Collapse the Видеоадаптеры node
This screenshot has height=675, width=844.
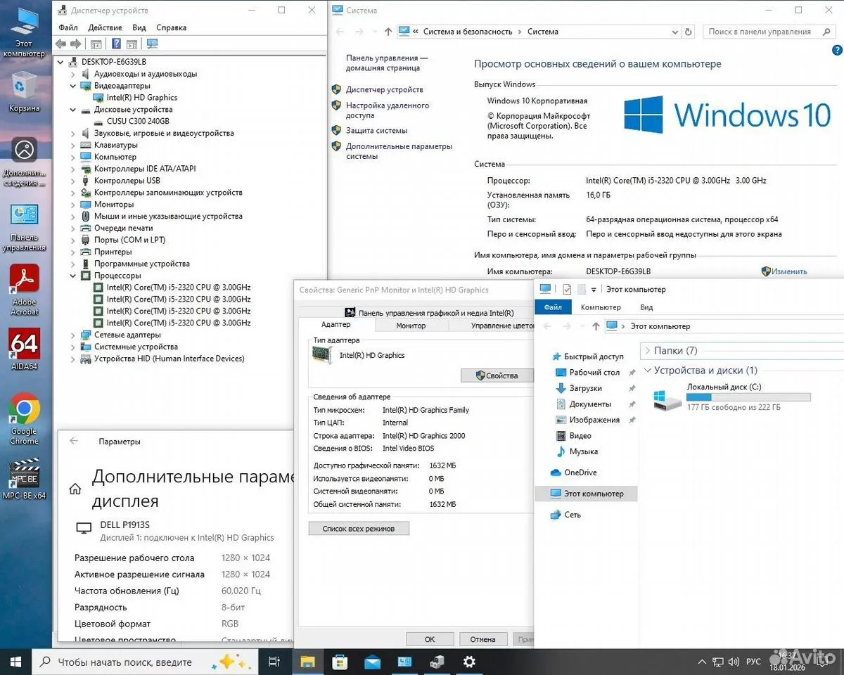click(73, 86)
